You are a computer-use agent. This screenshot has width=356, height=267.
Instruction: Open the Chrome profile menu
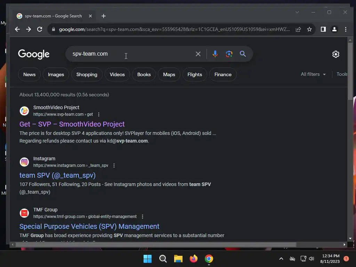334,29
